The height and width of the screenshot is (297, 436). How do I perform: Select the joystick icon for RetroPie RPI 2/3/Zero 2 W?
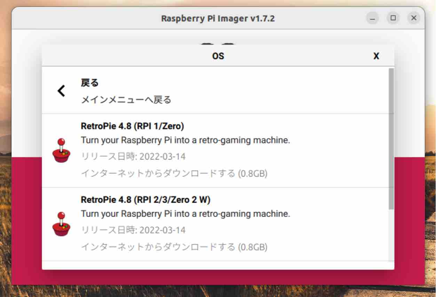pos(62,224)
